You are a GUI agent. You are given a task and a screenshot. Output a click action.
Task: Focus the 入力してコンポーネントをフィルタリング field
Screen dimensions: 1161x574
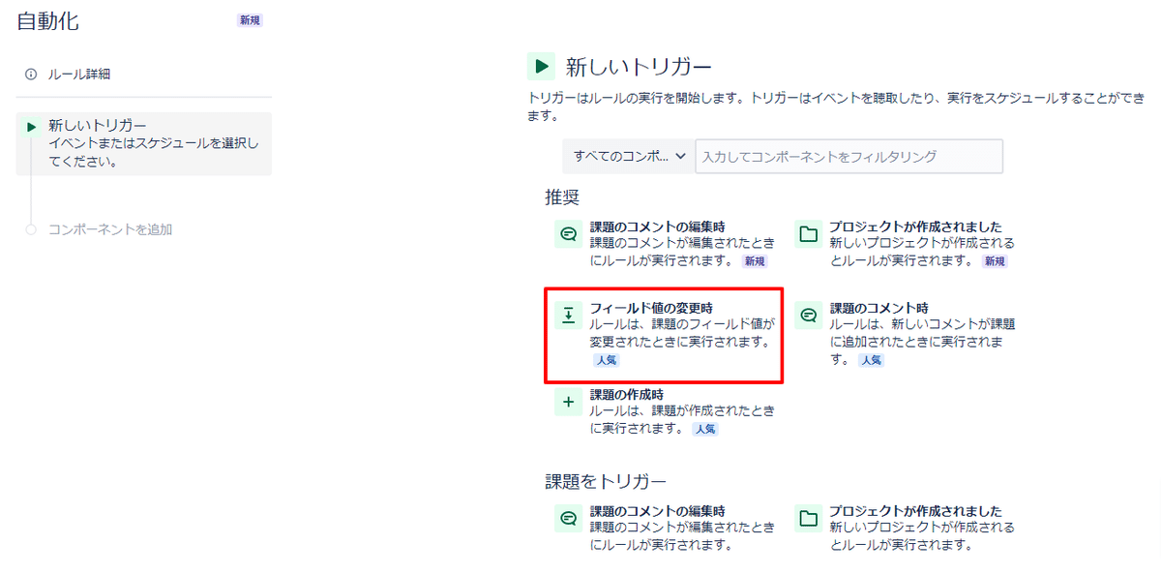(848, 156)
